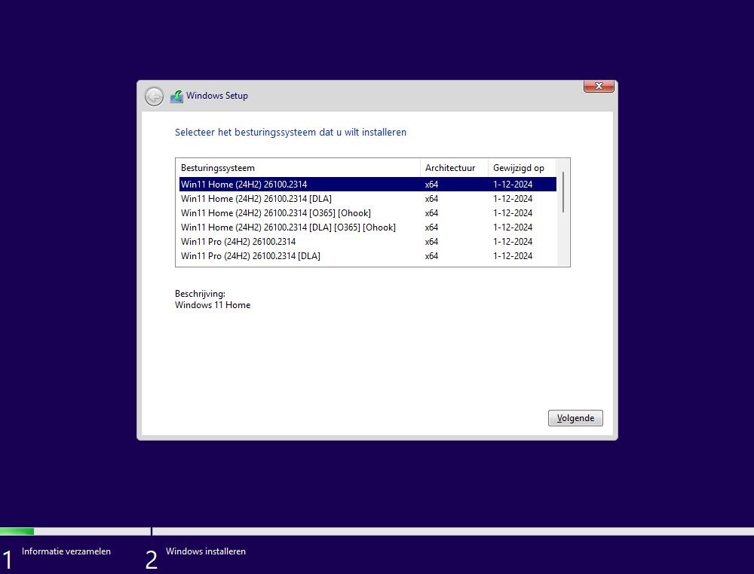Select Win11 Pro (24H2) 26100.2314 [DLA] row
The height and width of the screenshot is (574, 754).
tap(367, 256)
